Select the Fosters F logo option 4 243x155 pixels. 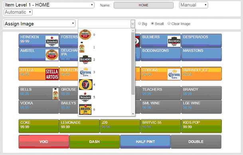pos(86,85)
